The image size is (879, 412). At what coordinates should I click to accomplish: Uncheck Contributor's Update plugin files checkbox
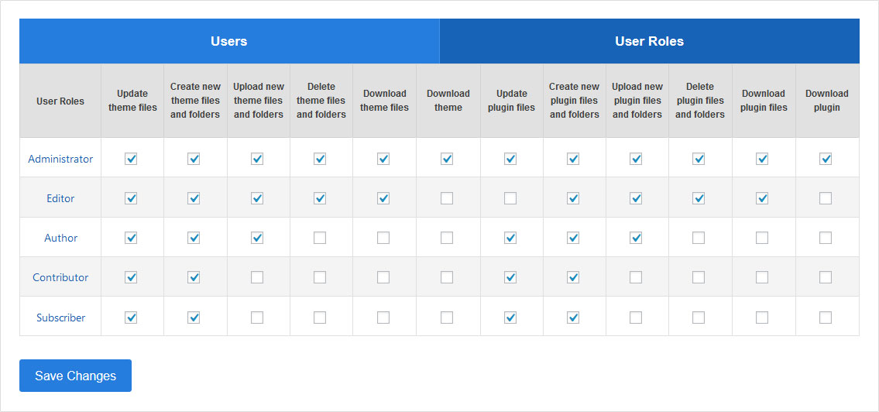point(510,277)
